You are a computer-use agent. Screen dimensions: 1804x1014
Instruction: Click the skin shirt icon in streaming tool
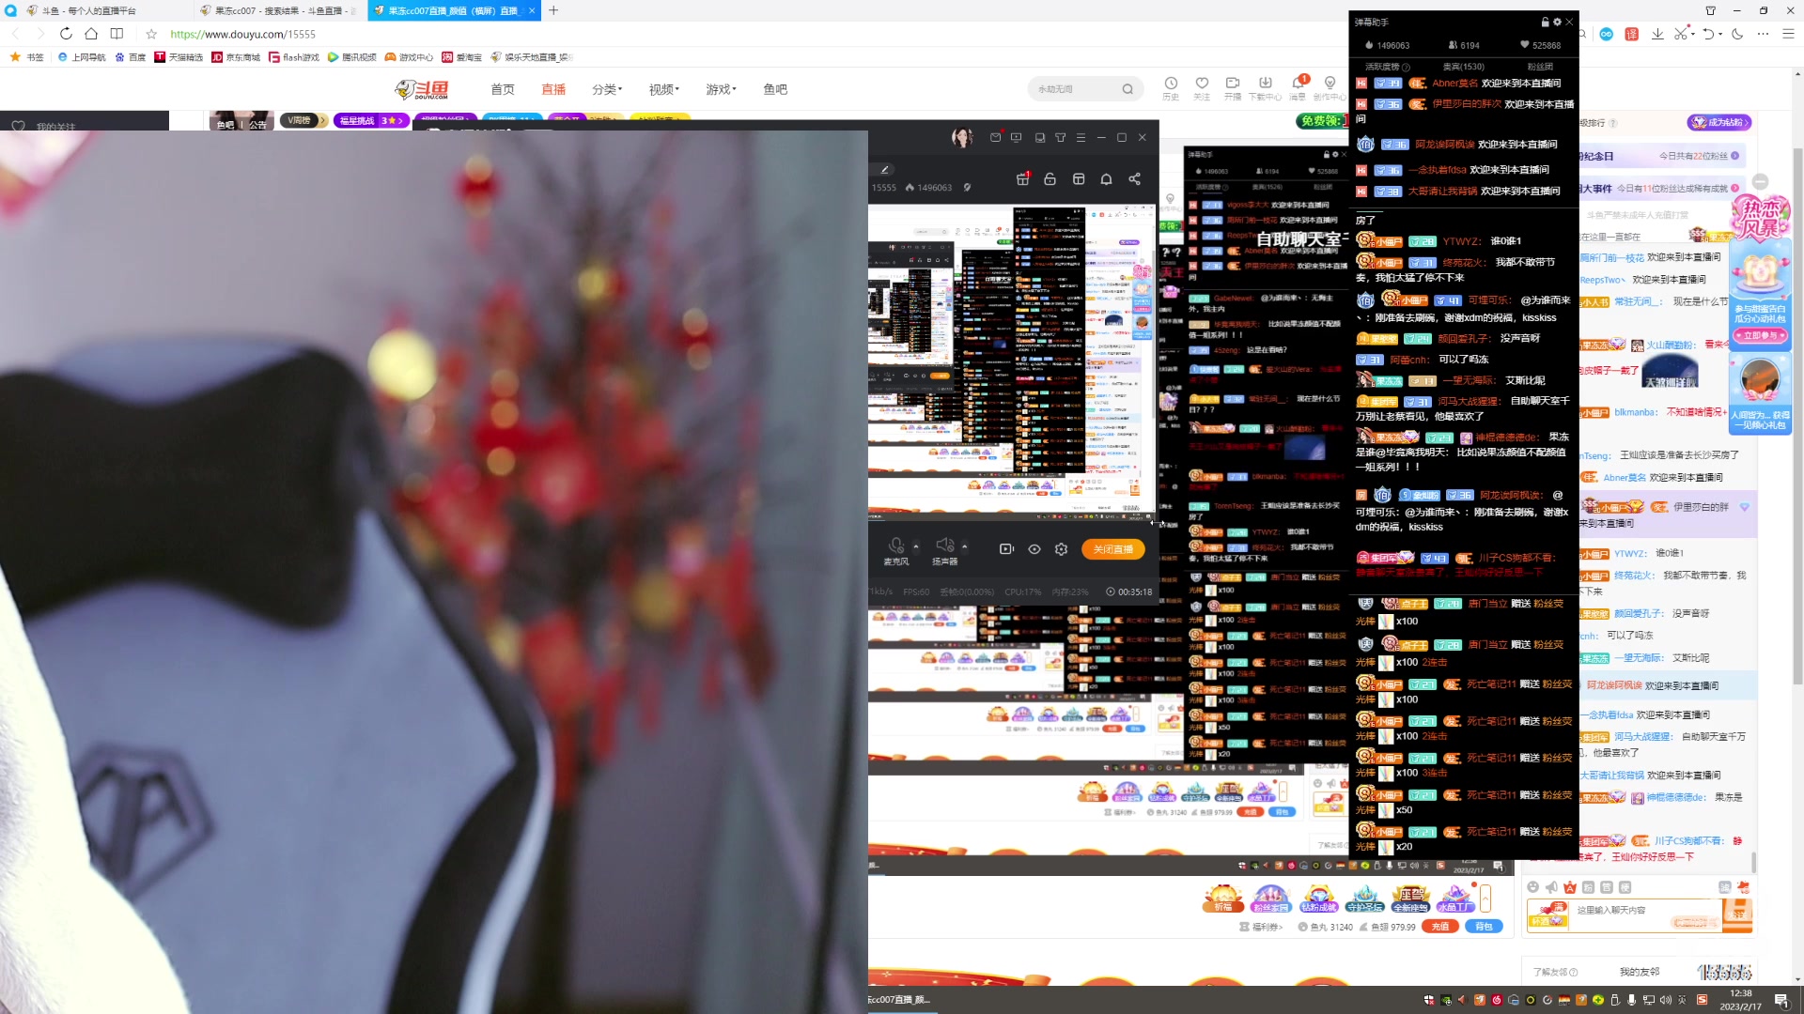coord(1060,138)
